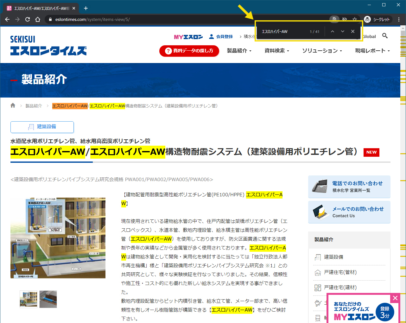Close the MYエスロン popup banner

[x=395, y=298]
